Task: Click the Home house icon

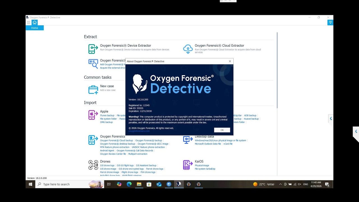Action: tap(34, 22)
